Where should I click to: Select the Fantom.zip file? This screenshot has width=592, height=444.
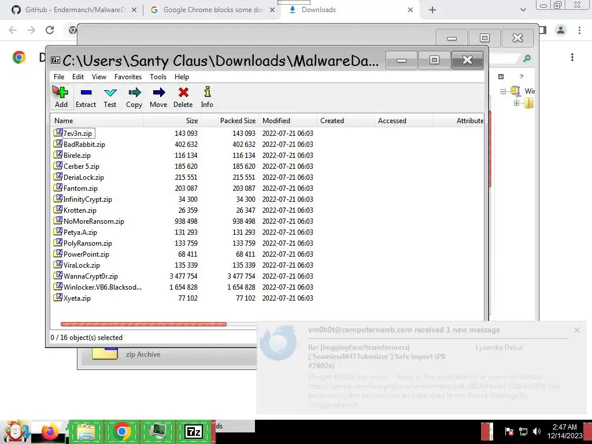click(x=80, y=188)
